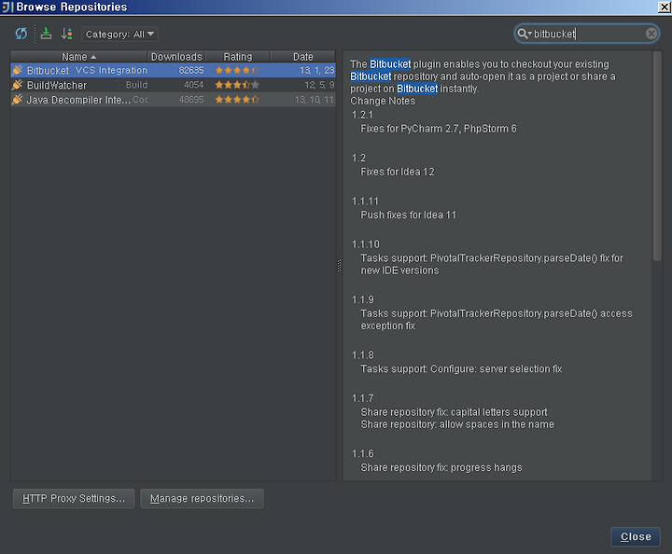The image size is (672, 554).
Task: Click 'Fixes for Idea 12' text
Action: point(398,172)
